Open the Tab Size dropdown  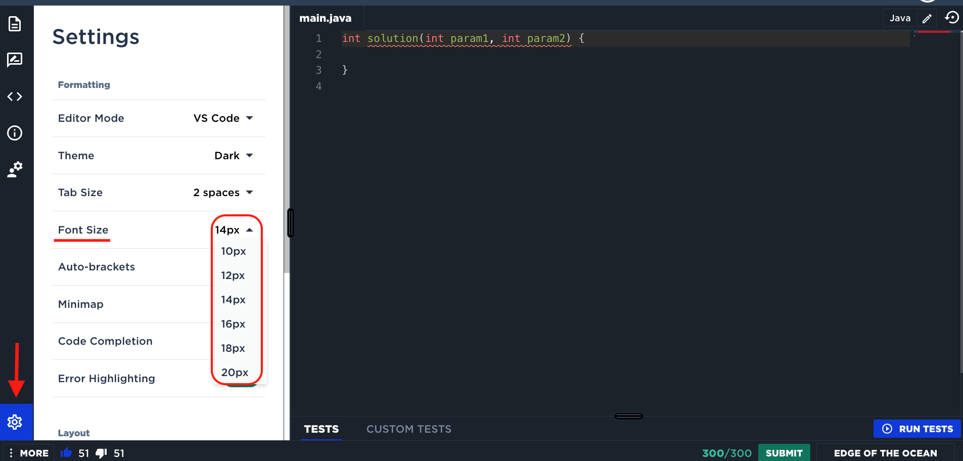click(223, 193)
